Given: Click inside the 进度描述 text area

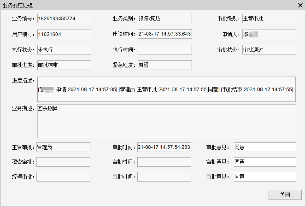Looking at the screenshot, I should coord(166,89).
